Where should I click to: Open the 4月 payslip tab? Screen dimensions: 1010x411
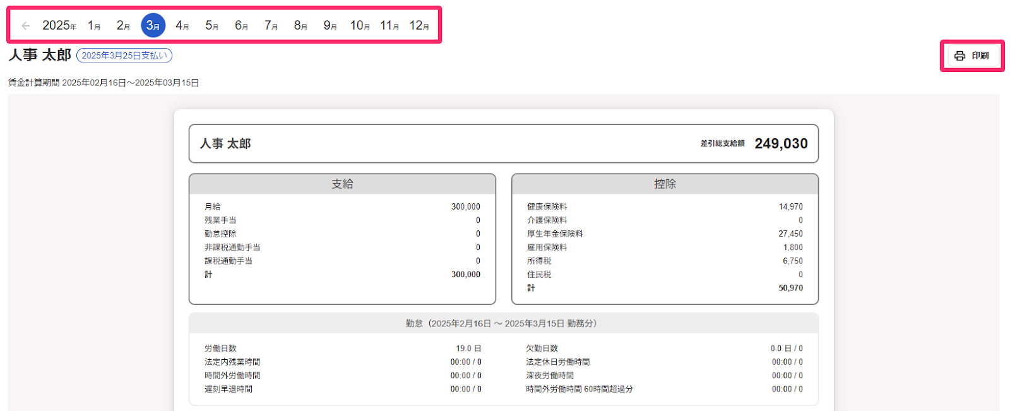coord(182,26)
